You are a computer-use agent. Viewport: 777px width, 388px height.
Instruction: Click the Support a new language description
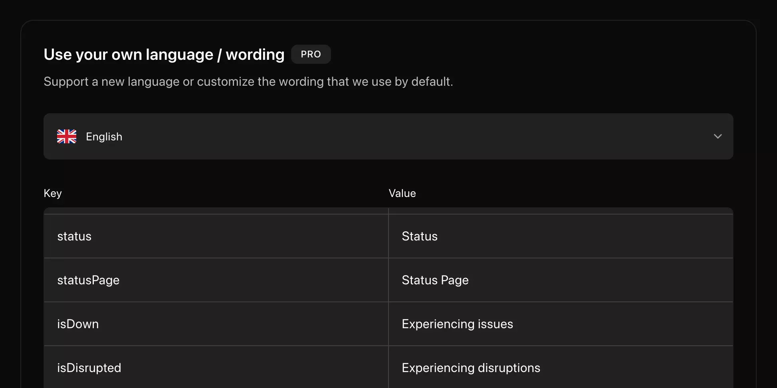(248, 82)
